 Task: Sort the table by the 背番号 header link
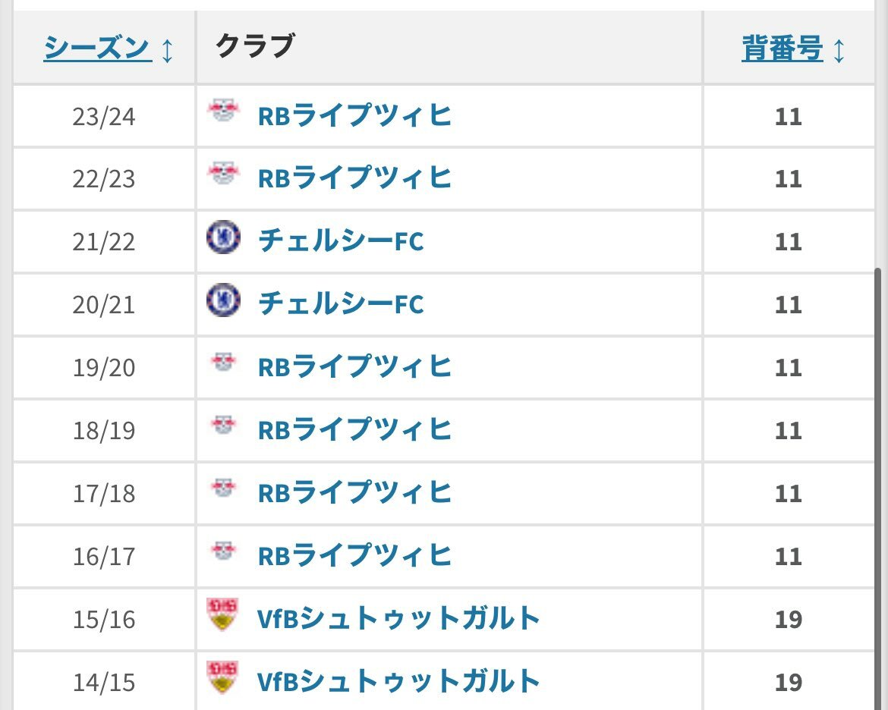[x=783, y=49]
